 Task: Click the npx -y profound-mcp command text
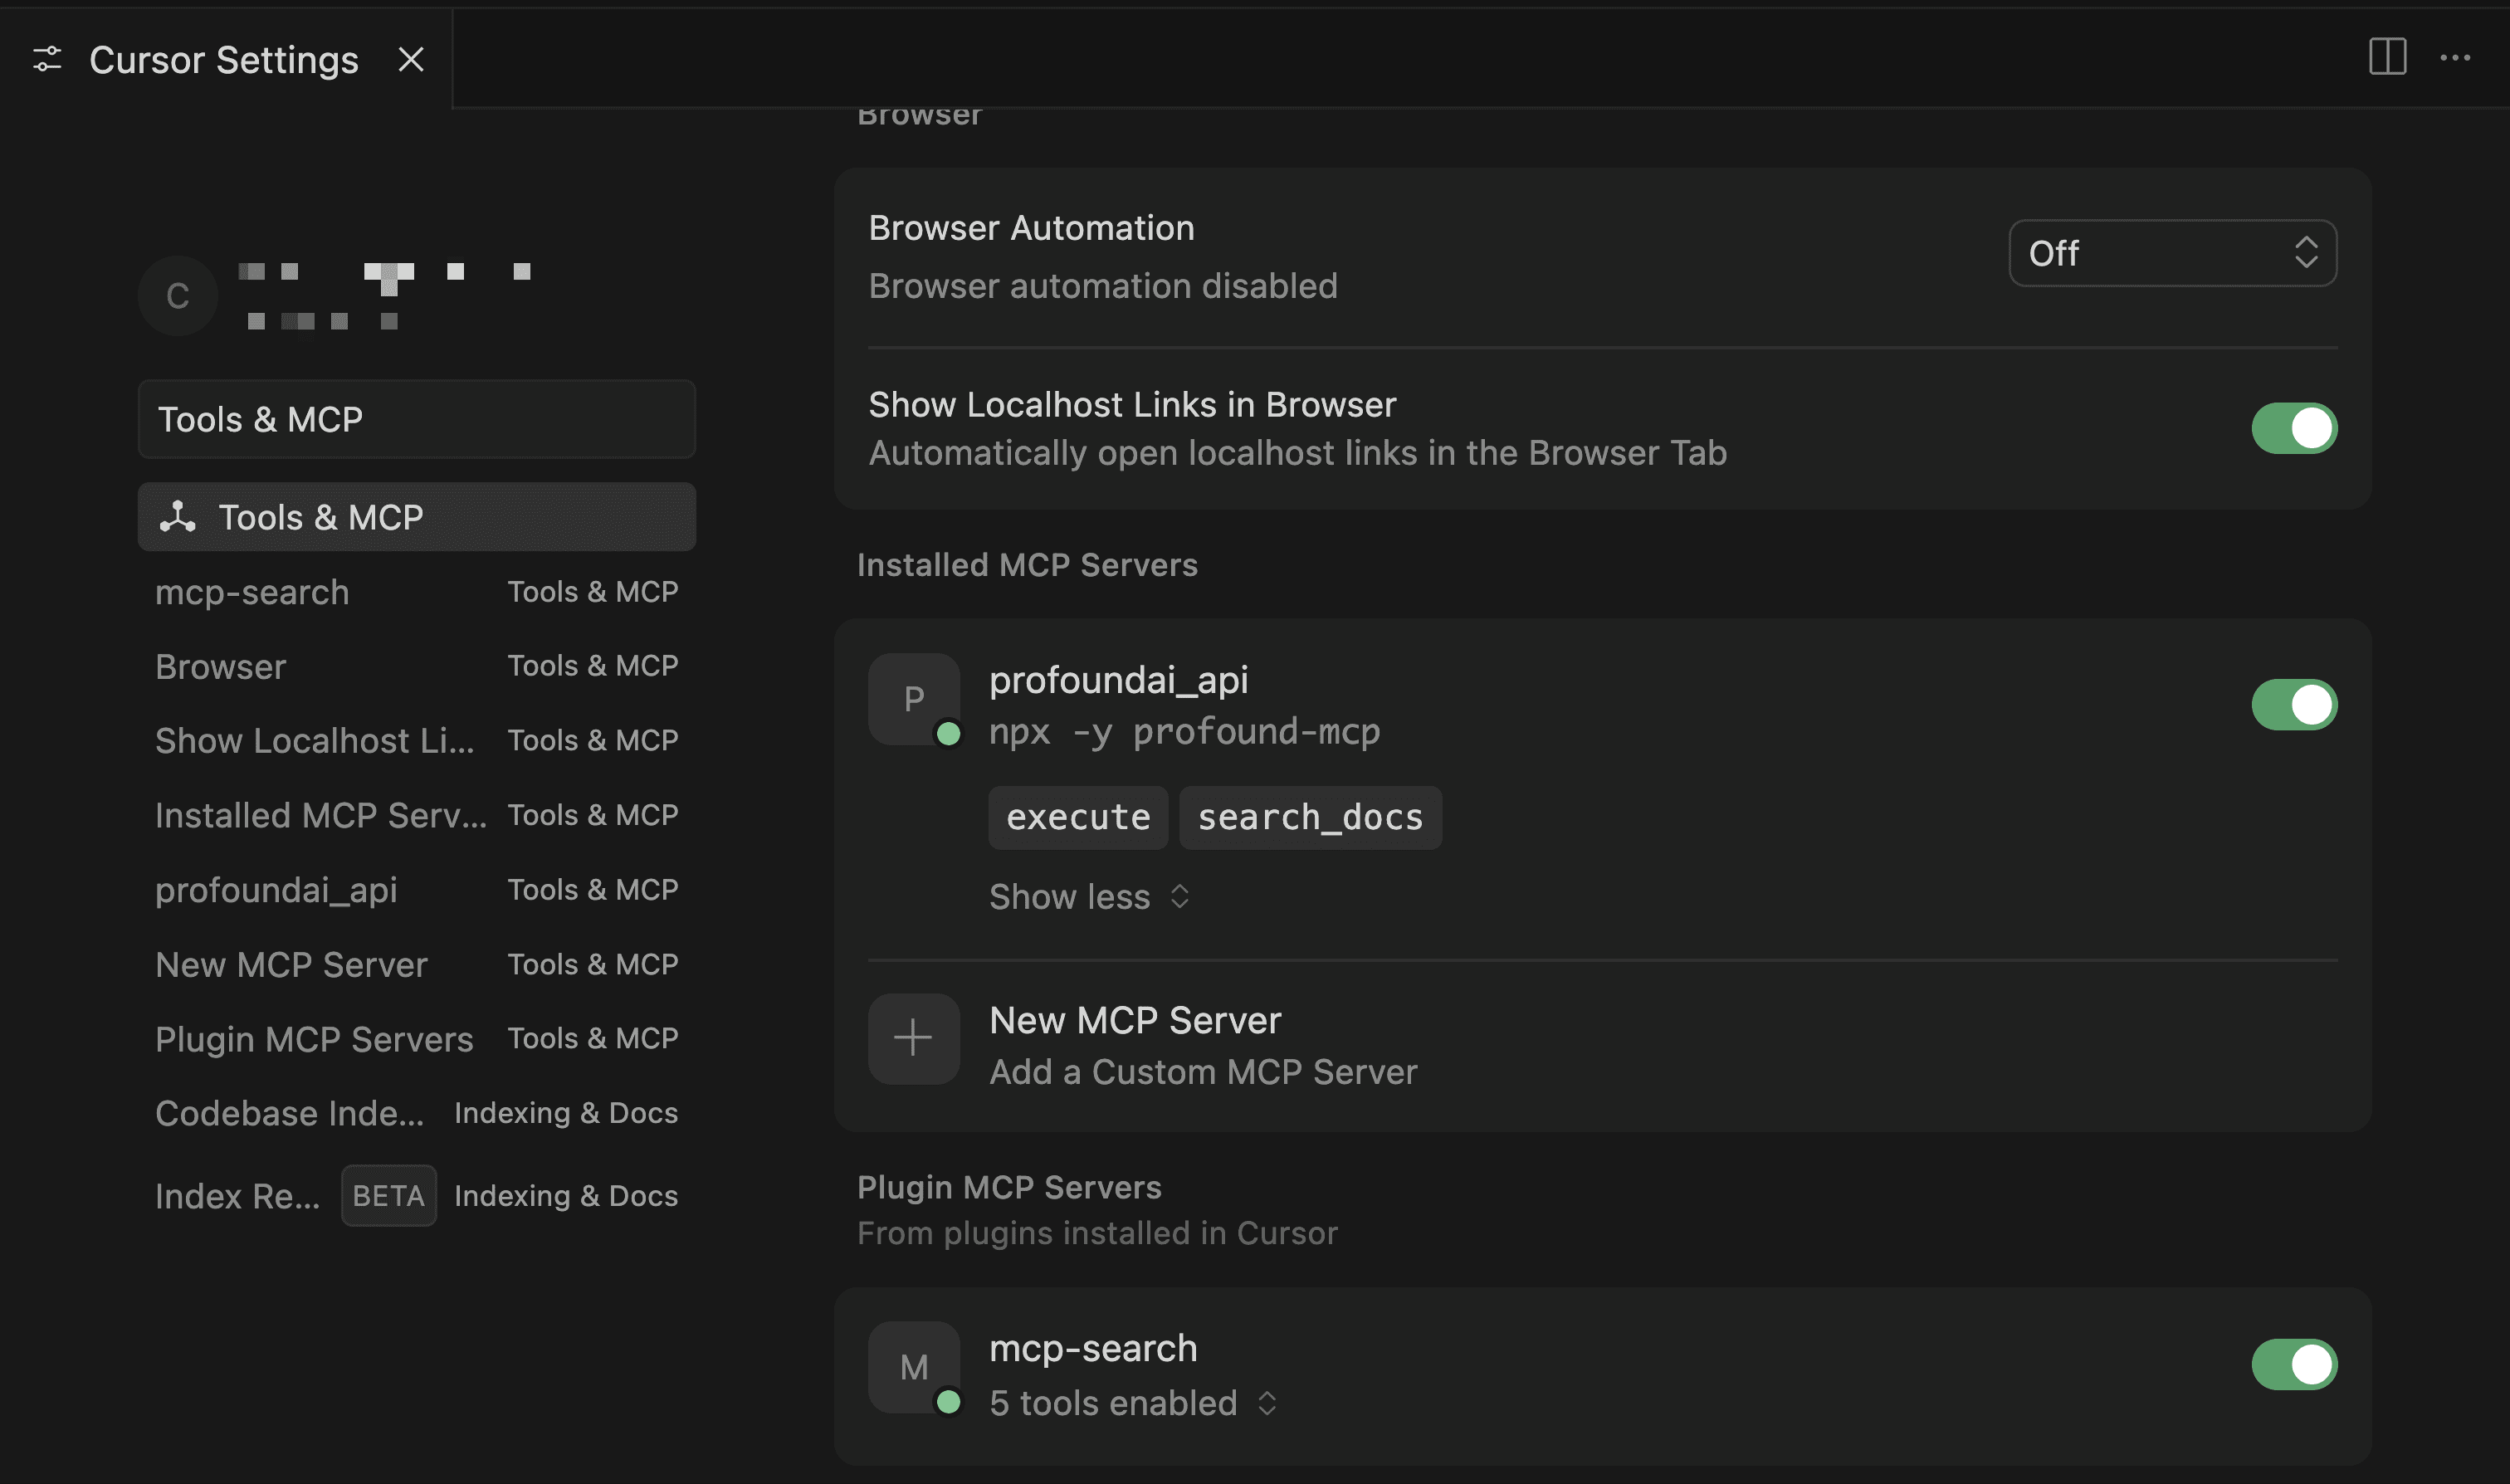click(1184, 731)
